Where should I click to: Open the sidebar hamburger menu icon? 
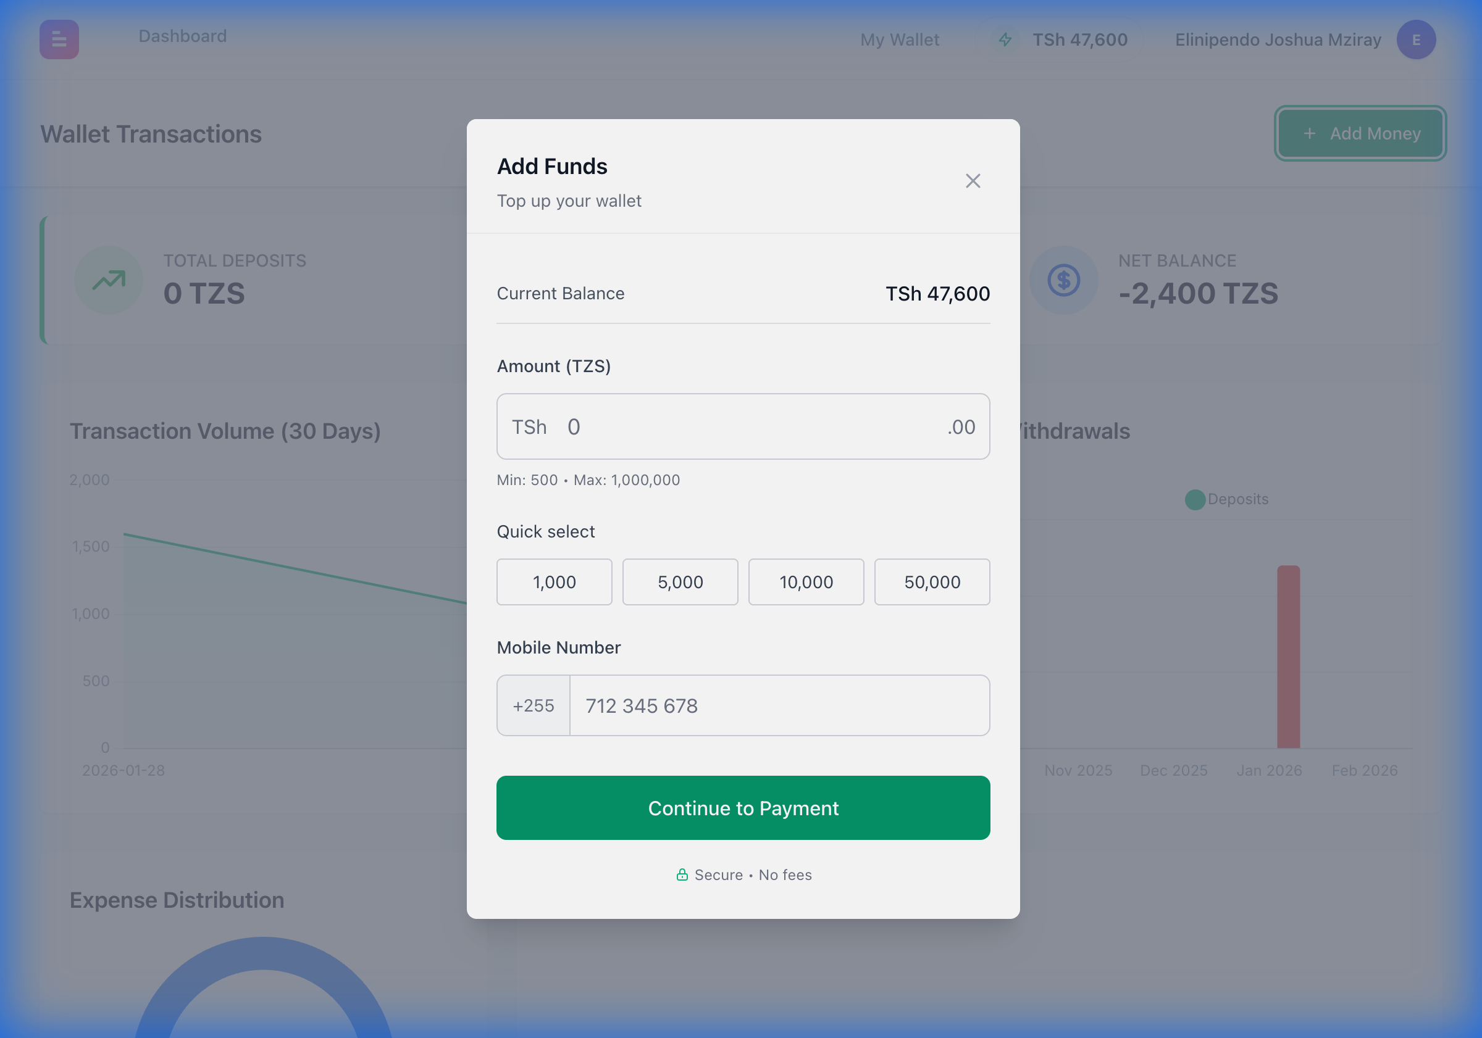pos(59,39)
